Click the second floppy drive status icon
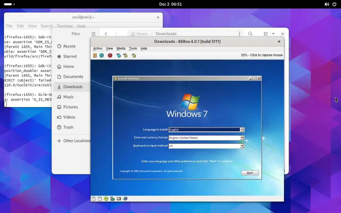Image resolution: width=341 pixels, height=213 pixels. point(100,199)
